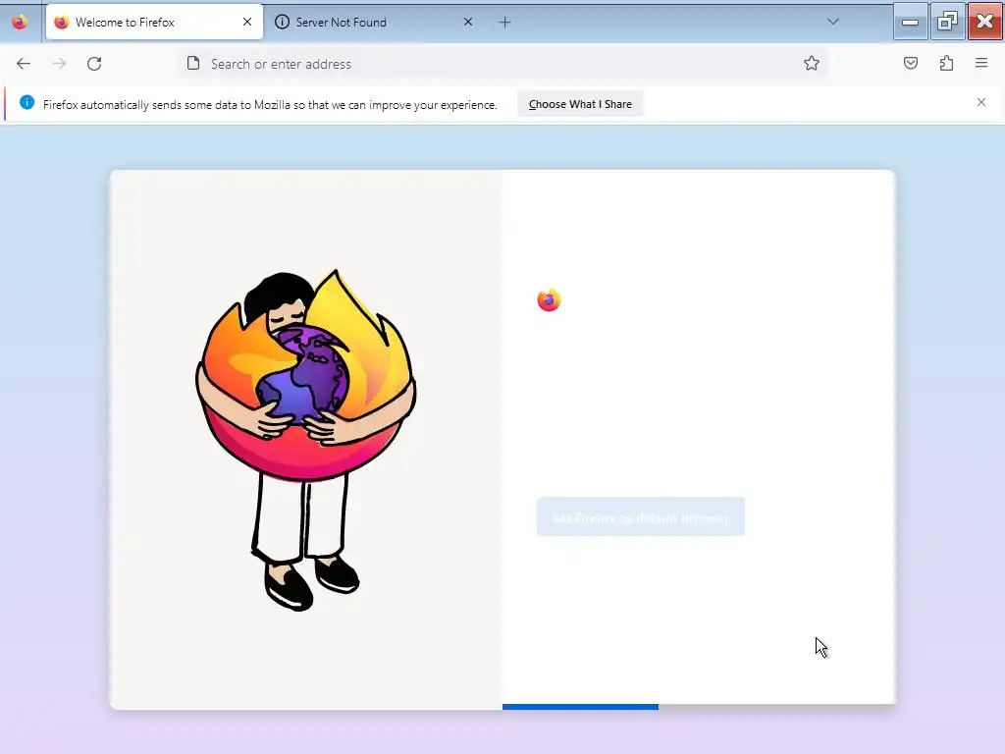This screenshot has height=754, width=1005.
Task: Close the Server Not Found tab
Action: [468, 22]
